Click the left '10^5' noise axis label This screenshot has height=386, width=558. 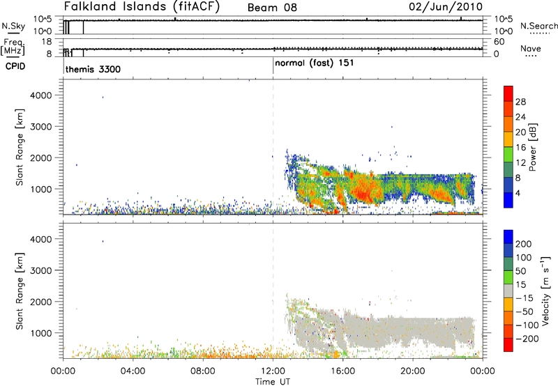[x=43, y=19]
